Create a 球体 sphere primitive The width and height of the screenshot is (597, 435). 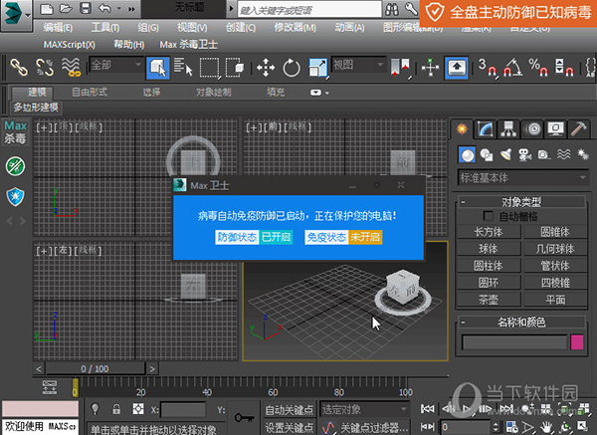489,249
